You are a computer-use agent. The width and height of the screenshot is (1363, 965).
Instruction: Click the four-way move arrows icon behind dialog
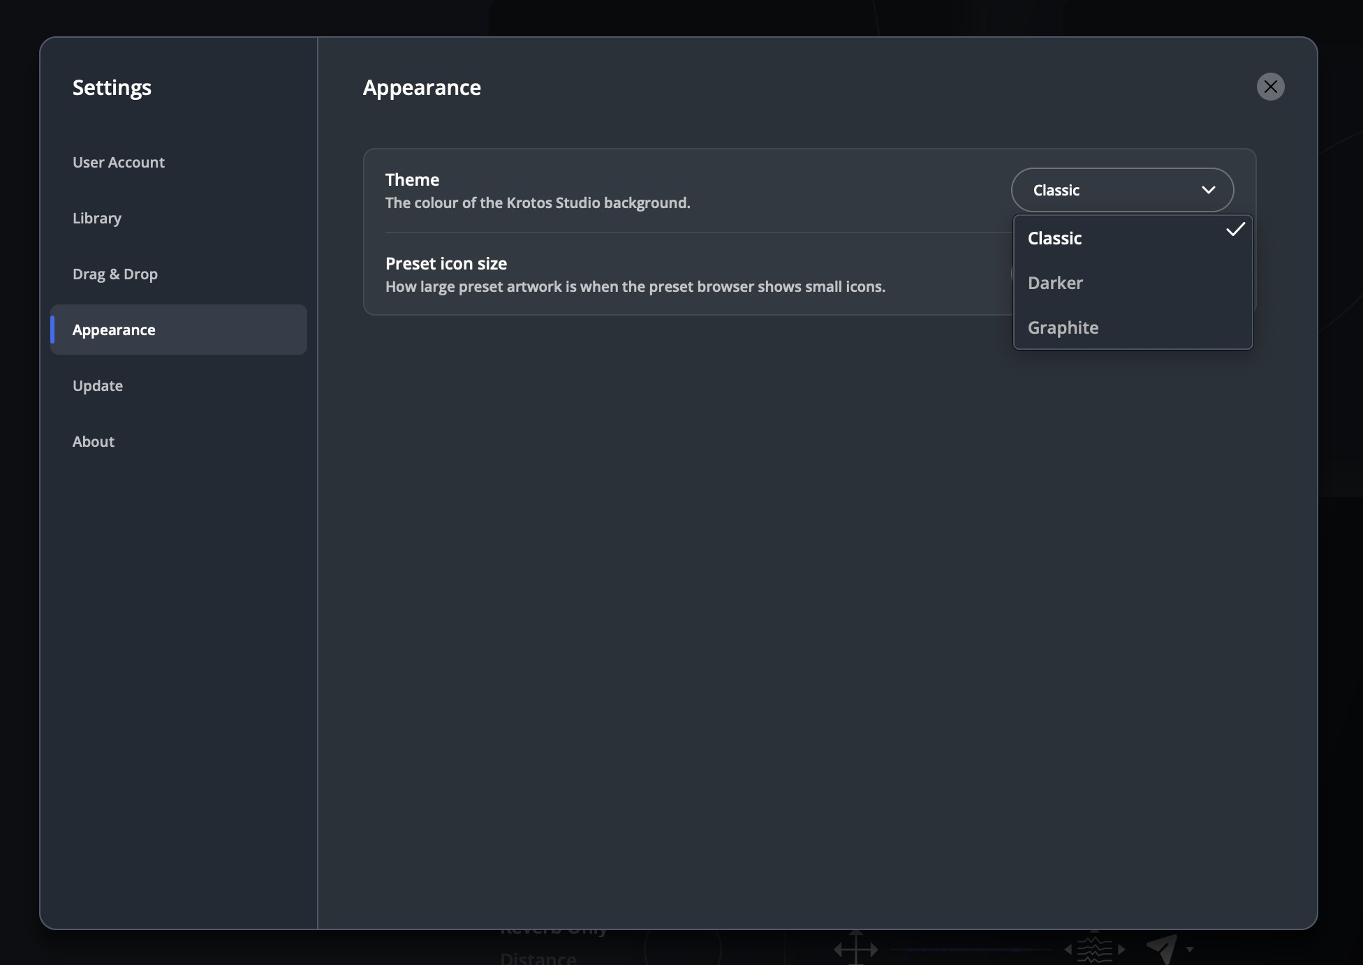(856, 948)
